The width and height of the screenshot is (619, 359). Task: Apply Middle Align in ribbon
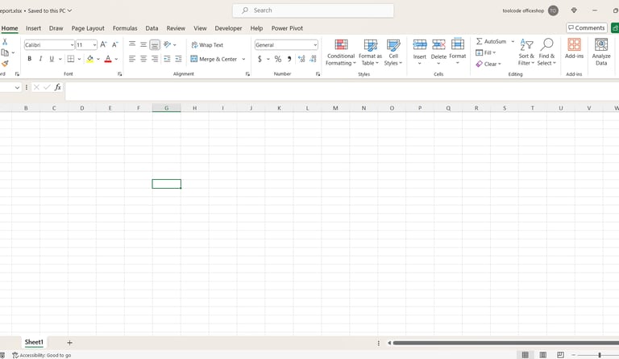(143, 44)
